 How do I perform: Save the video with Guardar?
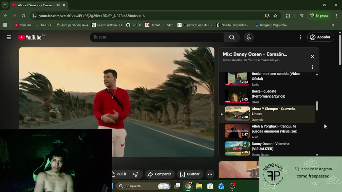point(190,174)
